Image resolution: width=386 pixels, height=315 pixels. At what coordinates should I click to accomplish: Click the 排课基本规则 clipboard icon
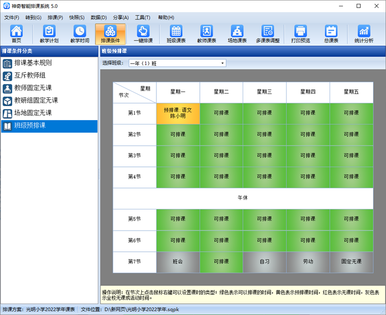[7, 64]
